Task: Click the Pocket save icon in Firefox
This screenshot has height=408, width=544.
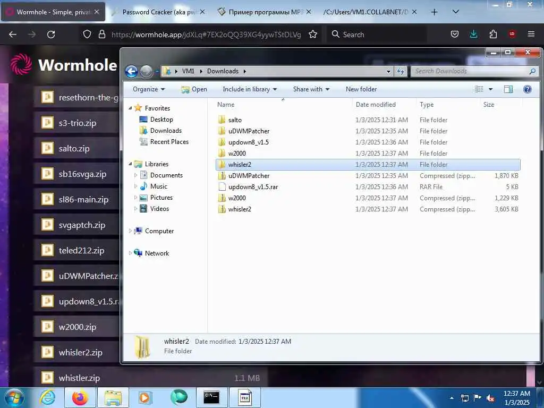Action: 455,35
